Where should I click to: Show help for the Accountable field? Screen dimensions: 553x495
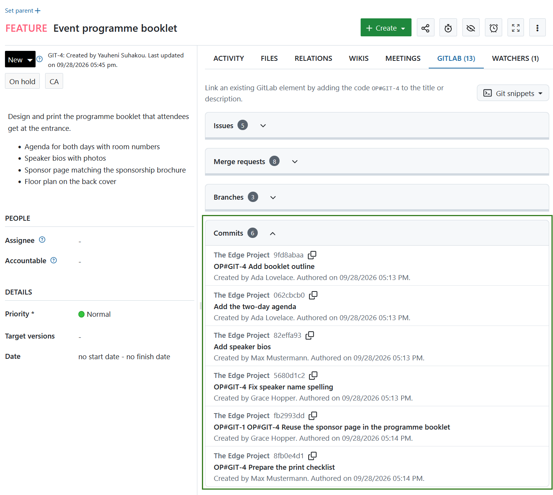point(54,260)
